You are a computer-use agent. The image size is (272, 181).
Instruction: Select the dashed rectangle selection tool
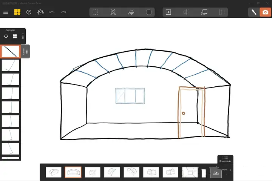tap(95, 12)
